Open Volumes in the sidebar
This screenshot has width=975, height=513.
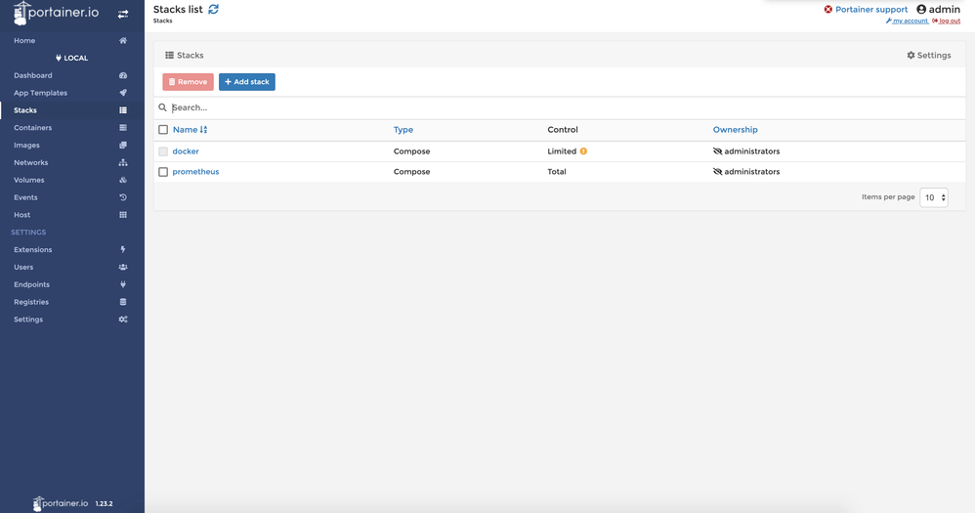pyautogui.click(x=29, y=180)
